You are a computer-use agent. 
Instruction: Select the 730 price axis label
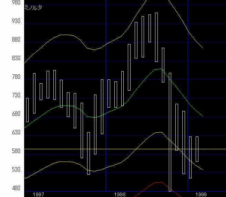6,95
